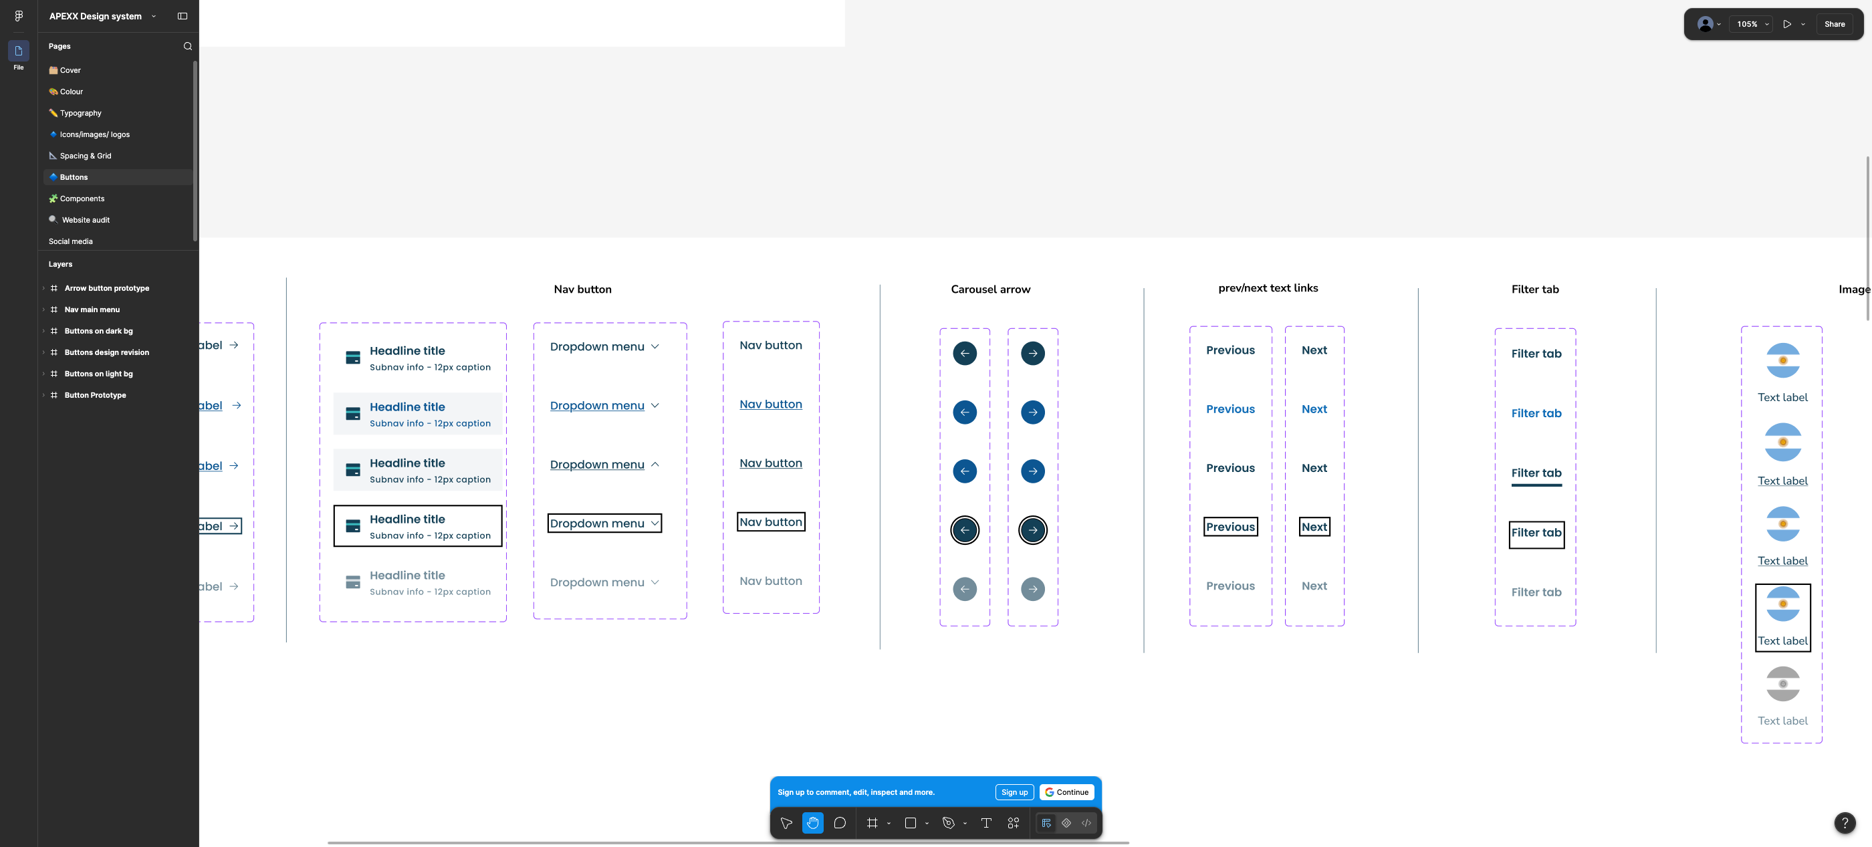1872x847 pixels.
Task: Select the Hand tool
Action: click(x=812, y=823)
